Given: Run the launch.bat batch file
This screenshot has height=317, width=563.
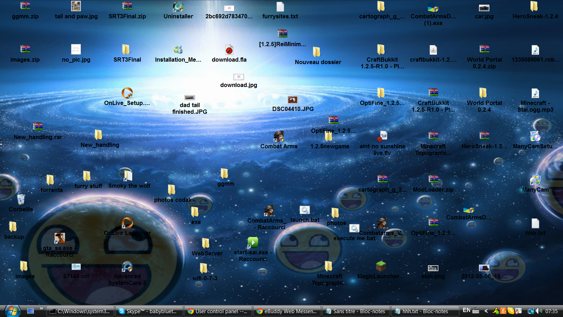Looking at the screenshot, I should (304, 210).
